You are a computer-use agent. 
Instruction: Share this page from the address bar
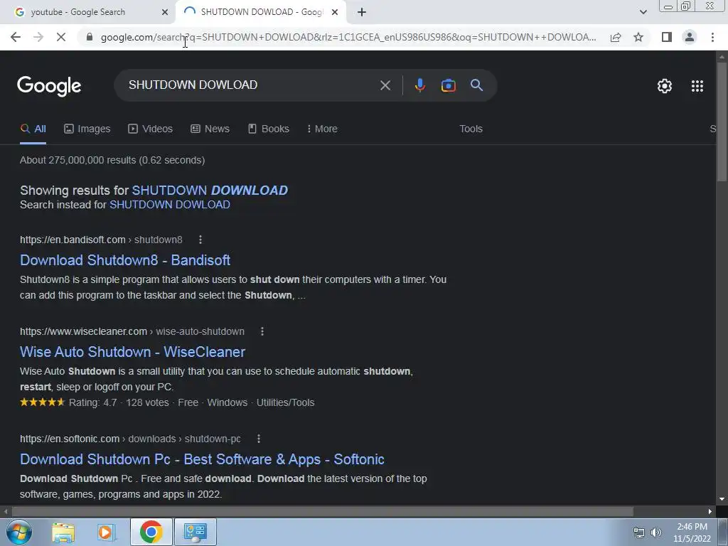click(x=616, y=37)
